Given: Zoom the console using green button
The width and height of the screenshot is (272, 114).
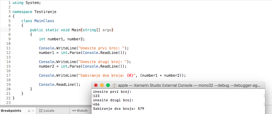Looking at the screenshot, I should pyautogui.click(x=108, y=85).
